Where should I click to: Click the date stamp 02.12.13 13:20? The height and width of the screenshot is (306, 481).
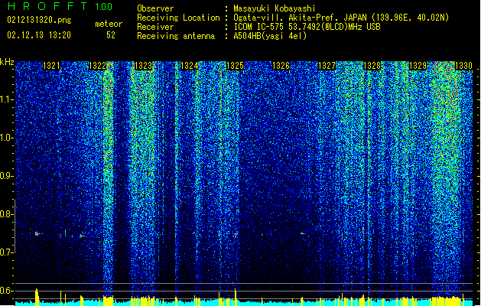click(39, 35)
